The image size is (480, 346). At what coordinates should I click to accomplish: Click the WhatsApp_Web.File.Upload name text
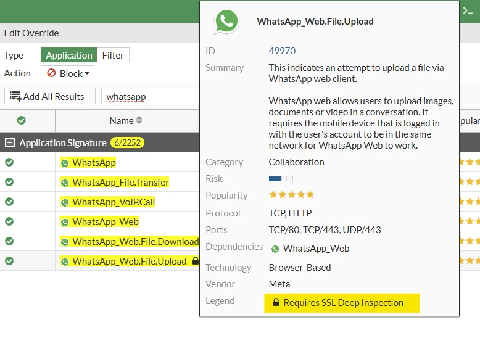click(130, 262)
